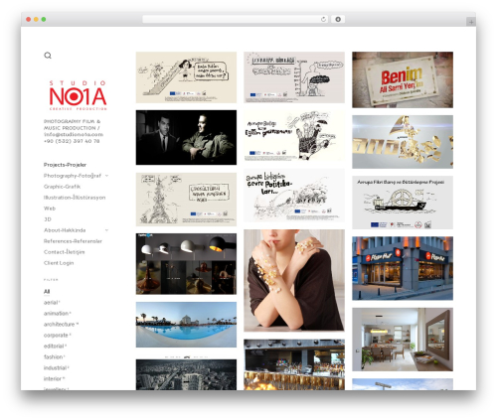Viewport: 497px width, 420px height.
Task: Open bar interior with bottles thumbnail
Action: point(294,364)
